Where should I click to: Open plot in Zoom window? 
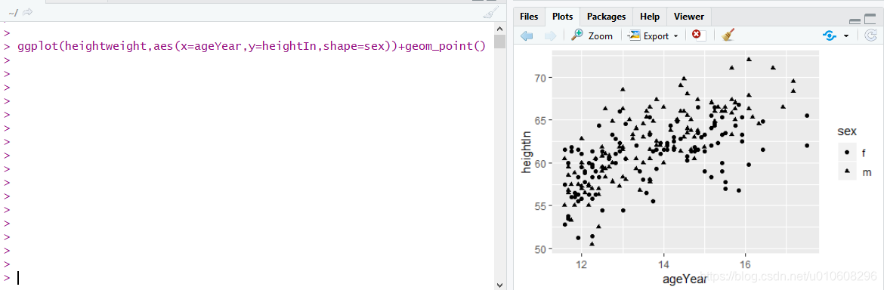pos(592,36)
